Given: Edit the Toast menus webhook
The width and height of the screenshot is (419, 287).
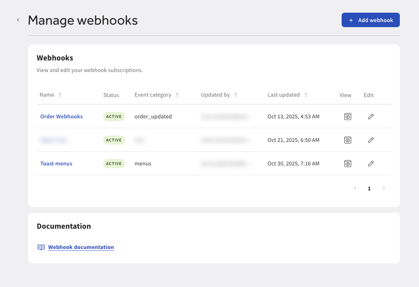Looking at the screenshot, I should click(x=371, y=163).
